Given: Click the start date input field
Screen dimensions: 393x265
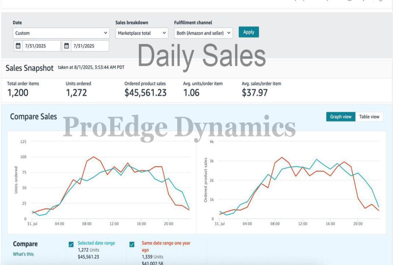Looking at the screenshot, I should (41, 46).
